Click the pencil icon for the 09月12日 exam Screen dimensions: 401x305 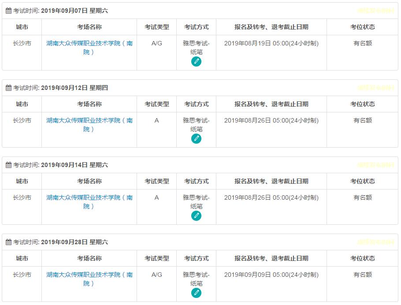[197, 139]
